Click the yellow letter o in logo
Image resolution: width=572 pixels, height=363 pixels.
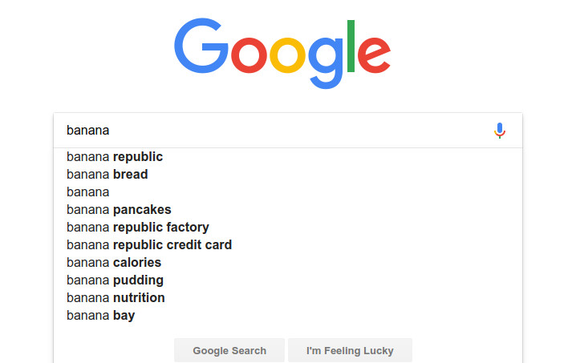coord(287,55)
